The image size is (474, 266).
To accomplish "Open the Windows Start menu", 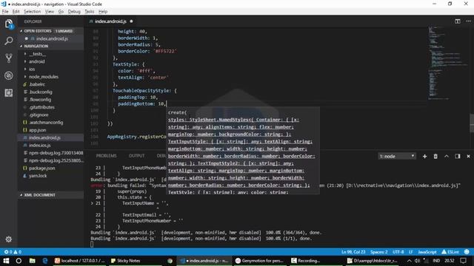I will pos(6,261).
